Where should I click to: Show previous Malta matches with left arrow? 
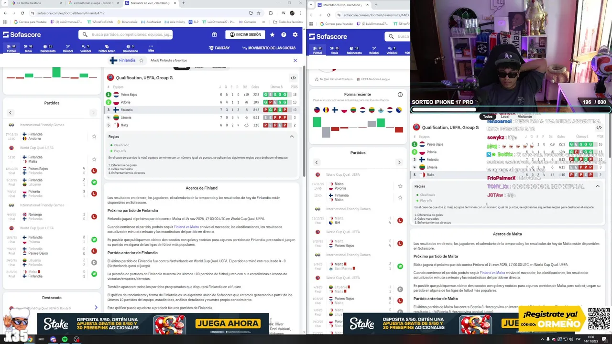(x=316, y=162)
